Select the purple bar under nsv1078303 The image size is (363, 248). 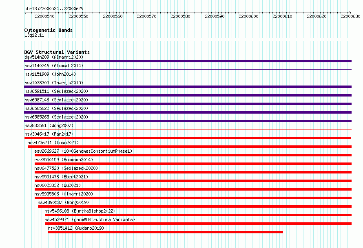pos(188,87)
